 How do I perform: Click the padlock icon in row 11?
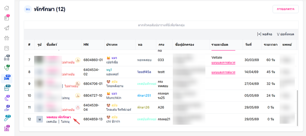tap(78, 107)
